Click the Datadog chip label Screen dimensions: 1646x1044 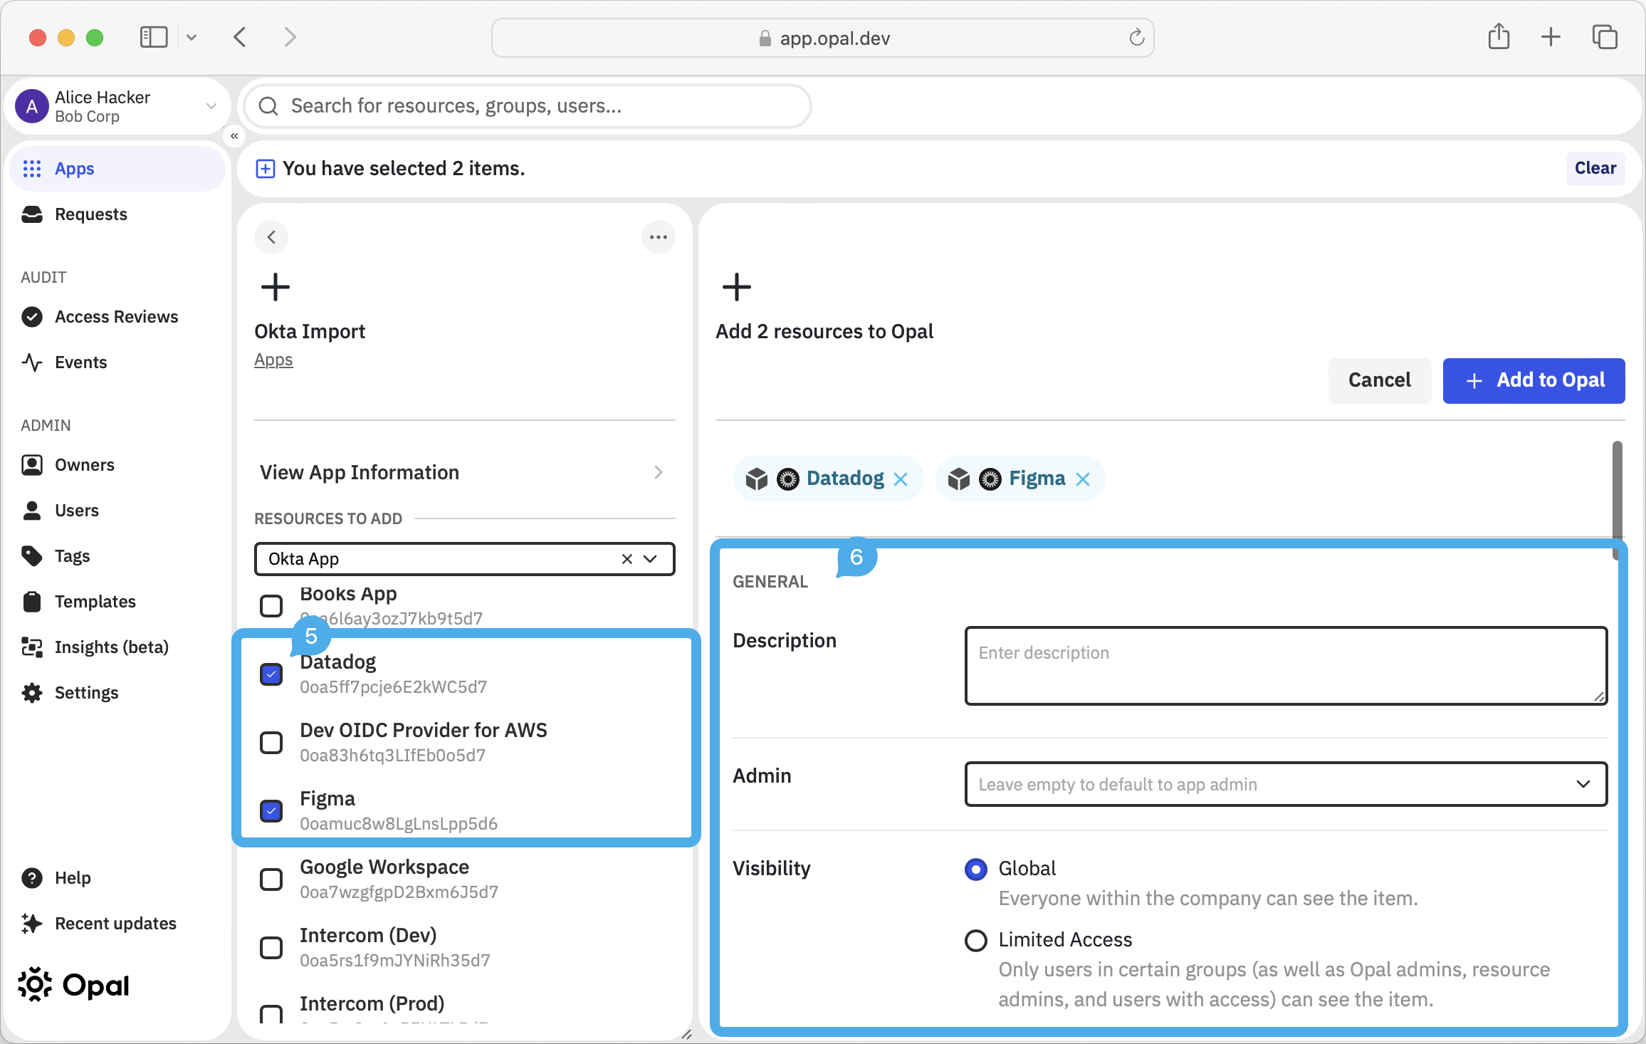point(845,479)
